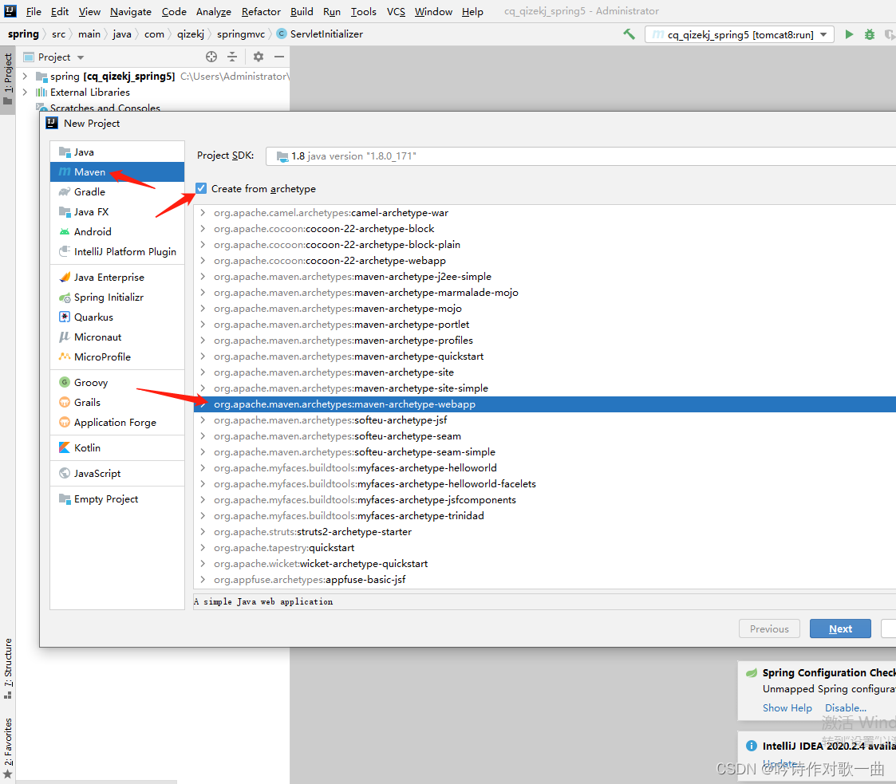Expand maven-archetype-quickstart node
This screenshot has height=784, width=896.
203,357
